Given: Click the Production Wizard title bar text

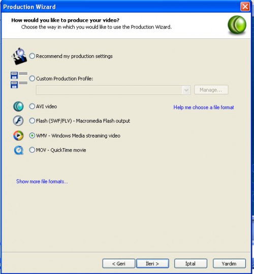Looking at the screenshot, I should point(29,7).
